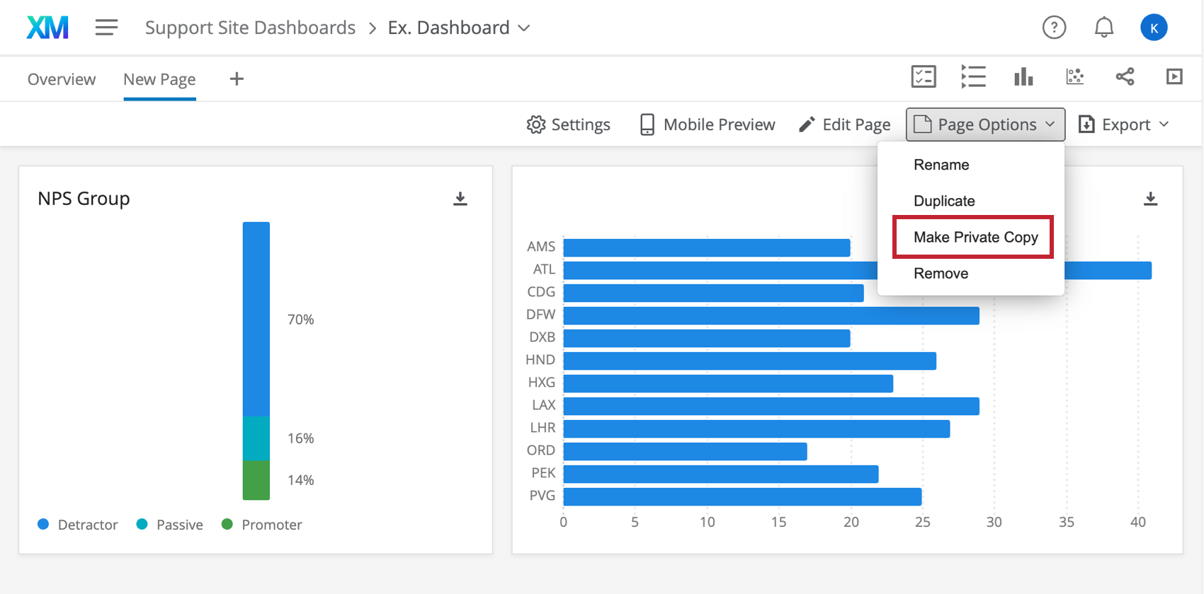The image size is (1204, 594).
Task: Click the DFW bar in chart
Action: [771, 315]
